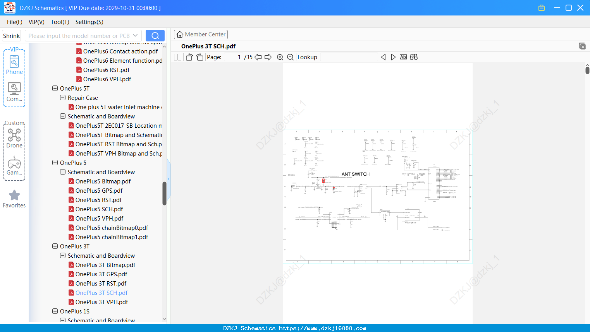Collapse Schematic and Boardview under OnePlus 3T
Viewport: 590px width, 332px height.
(x=63, y=255)
